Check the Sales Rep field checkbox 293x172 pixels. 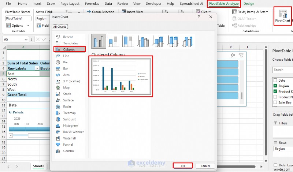coord(275,102)
